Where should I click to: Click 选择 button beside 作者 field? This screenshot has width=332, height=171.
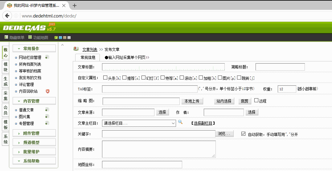252,112
